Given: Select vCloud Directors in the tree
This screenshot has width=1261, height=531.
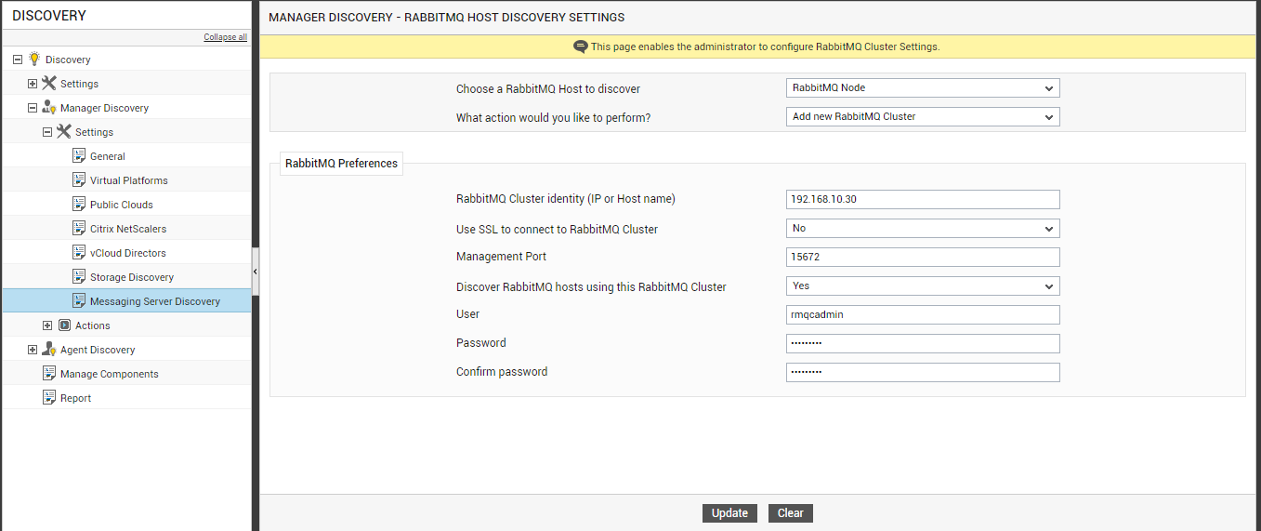Looking at the screenshot, I should pyautogui.click(x=128, y=253).
